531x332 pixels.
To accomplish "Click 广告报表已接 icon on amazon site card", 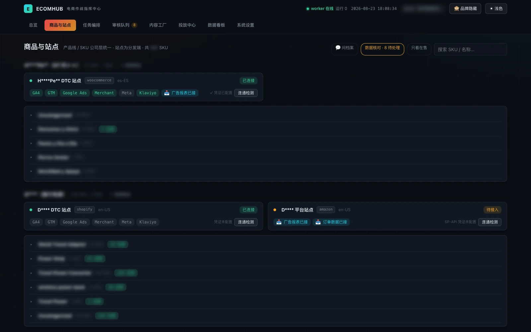I will pos(279,222).
